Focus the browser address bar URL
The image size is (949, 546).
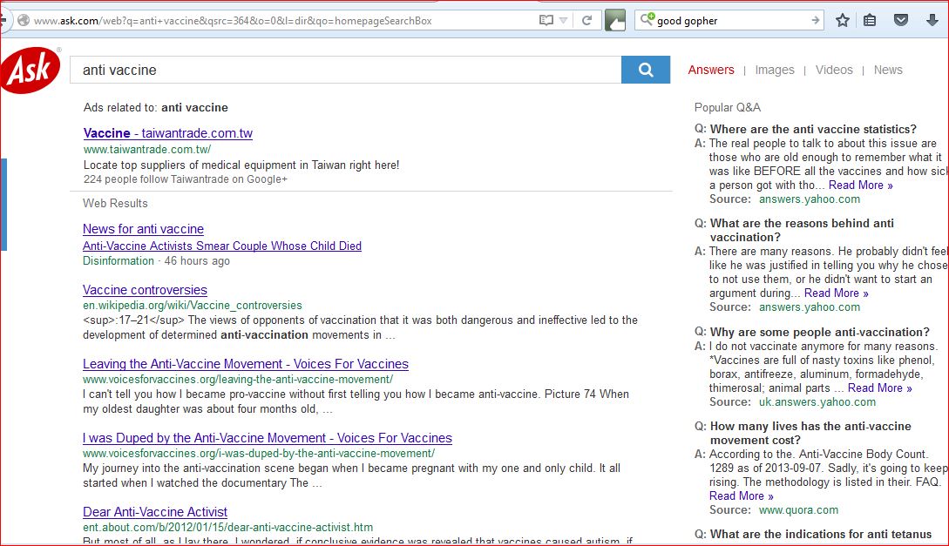point(233,21)
